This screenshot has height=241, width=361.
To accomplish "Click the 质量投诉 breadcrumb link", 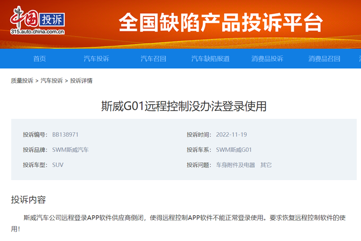I will [x=22, y=81].
